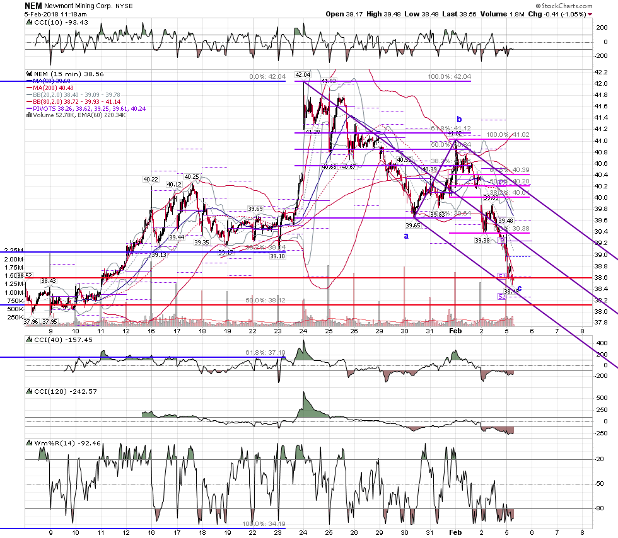Click the red down arrow after Chg value

coord(590,14)
